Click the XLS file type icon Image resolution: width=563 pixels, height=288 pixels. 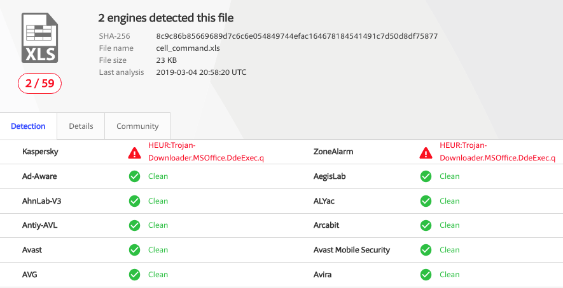(x=39, y=38)
